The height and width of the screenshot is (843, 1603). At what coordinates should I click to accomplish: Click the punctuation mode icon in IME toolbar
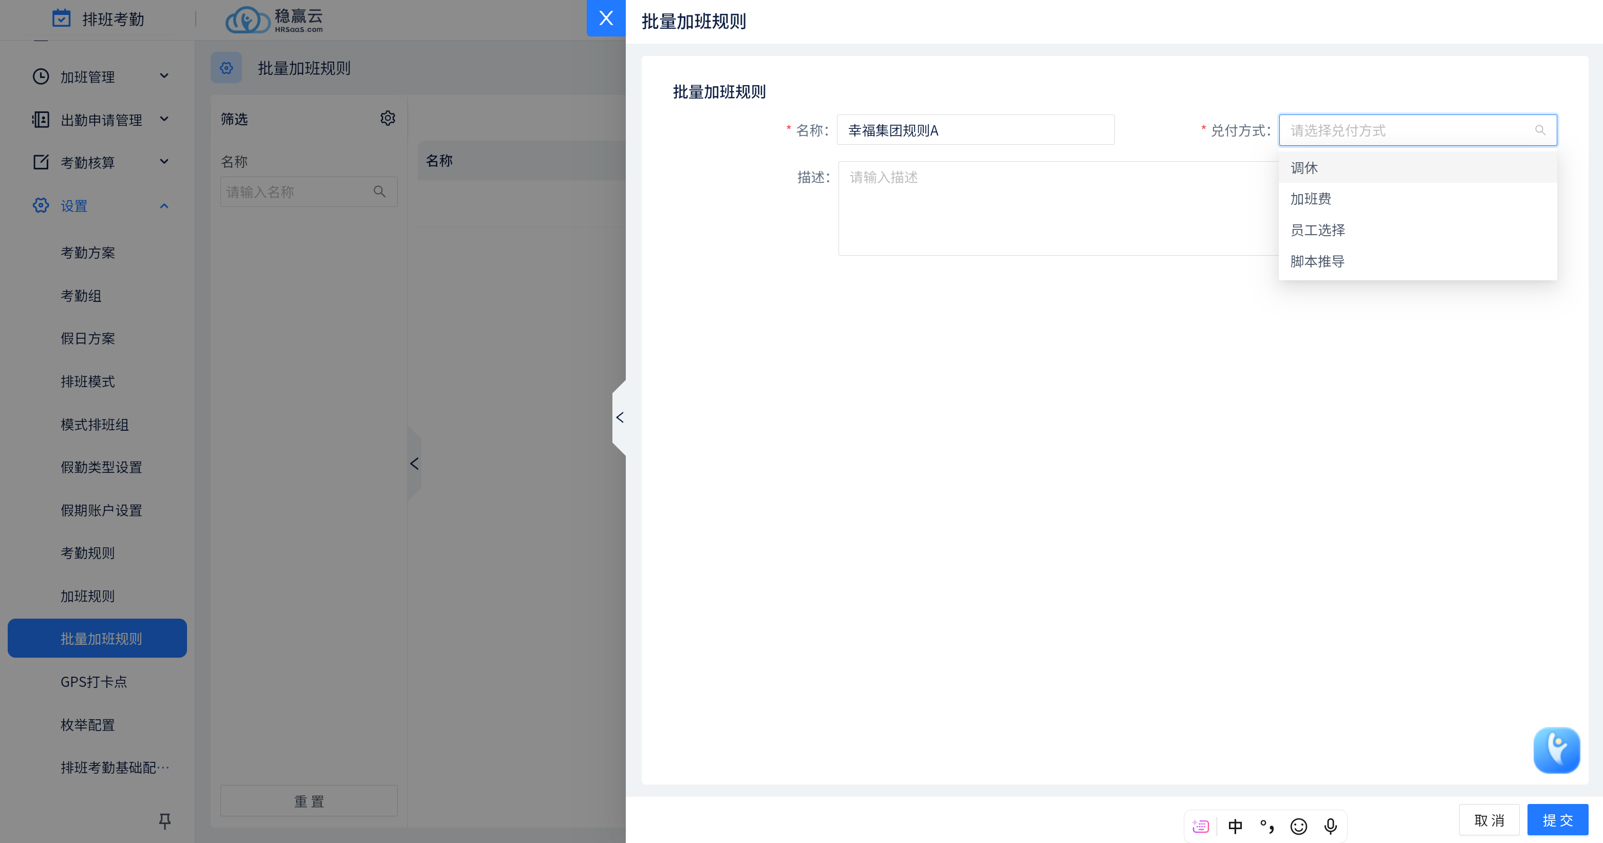click(1267, 826)
